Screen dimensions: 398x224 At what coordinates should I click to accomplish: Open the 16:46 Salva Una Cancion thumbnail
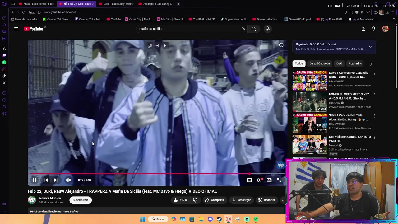[310, 81]
